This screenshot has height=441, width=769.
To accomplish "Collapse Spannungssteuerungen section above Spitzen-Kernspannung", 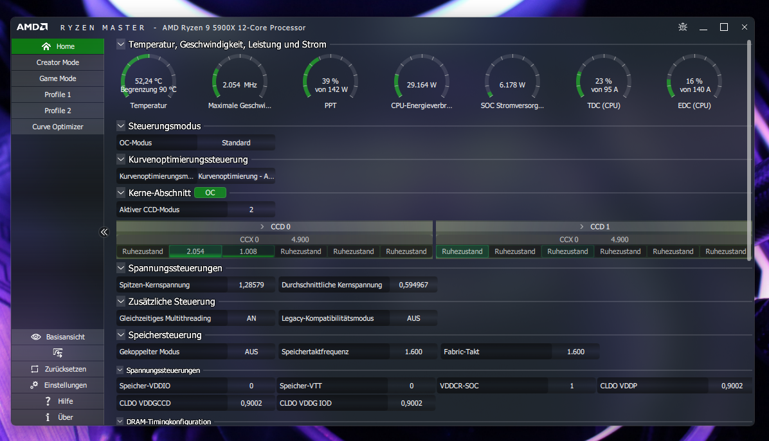I will [x=121, y=268].
